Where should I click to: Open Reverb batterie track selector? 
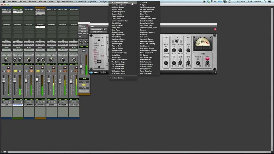[x=96, y=29]
